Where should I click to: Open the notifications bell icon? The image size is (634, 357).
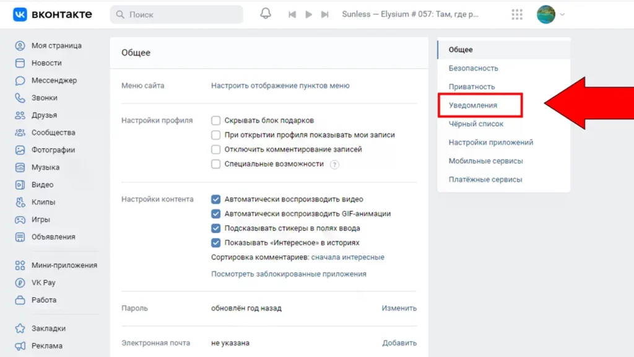pyautogui.click(x=266, y=14)
